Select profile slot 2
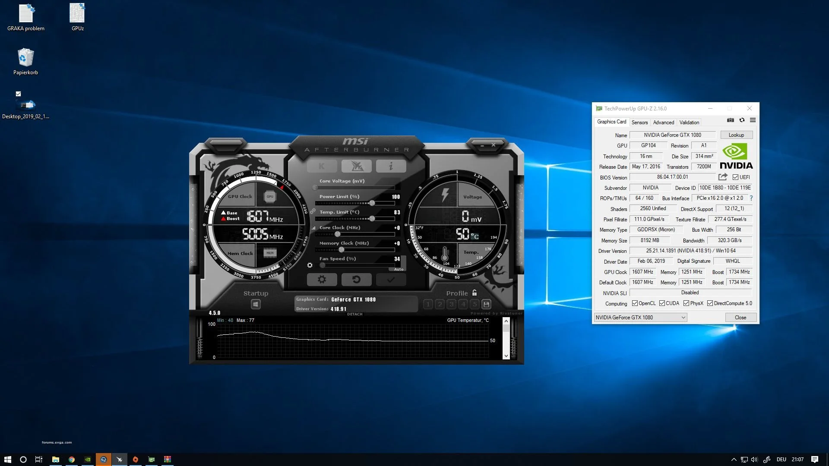Screen dimensions: 829x466 tap(440, 304)
